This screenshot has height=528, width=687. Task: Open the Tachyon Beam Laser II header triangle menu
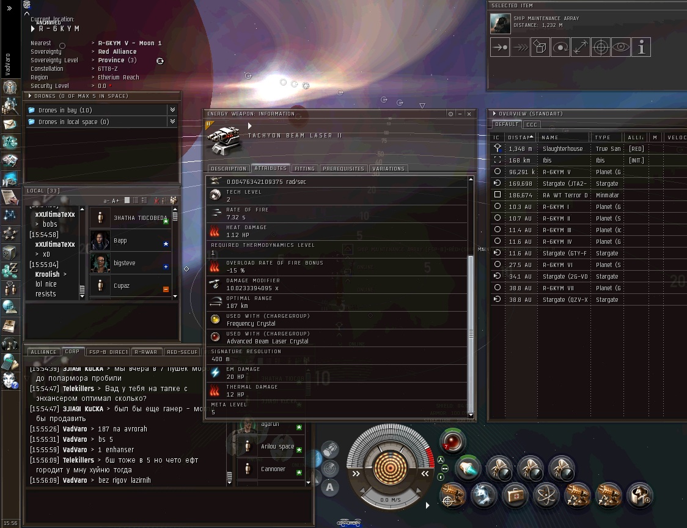[x=250, y=126]
